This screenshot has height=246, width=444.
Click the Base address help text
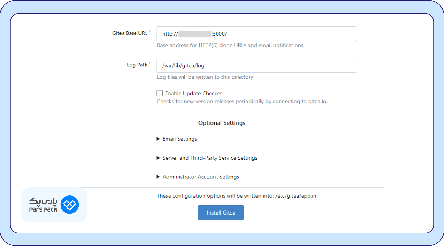click(230, 45)
